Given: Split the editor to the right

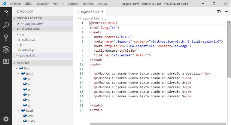Looking at the screenshot, I should [219, 11].
